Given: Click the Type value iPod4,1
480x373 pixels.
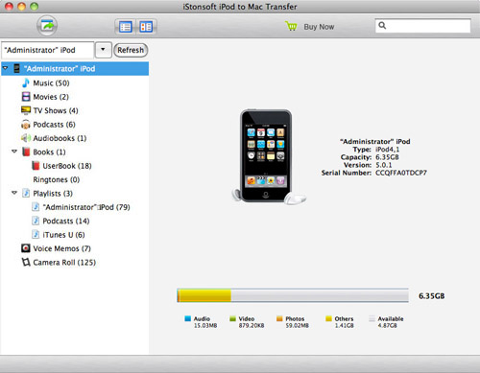Looking at the screenshot, I should point(388,150).
